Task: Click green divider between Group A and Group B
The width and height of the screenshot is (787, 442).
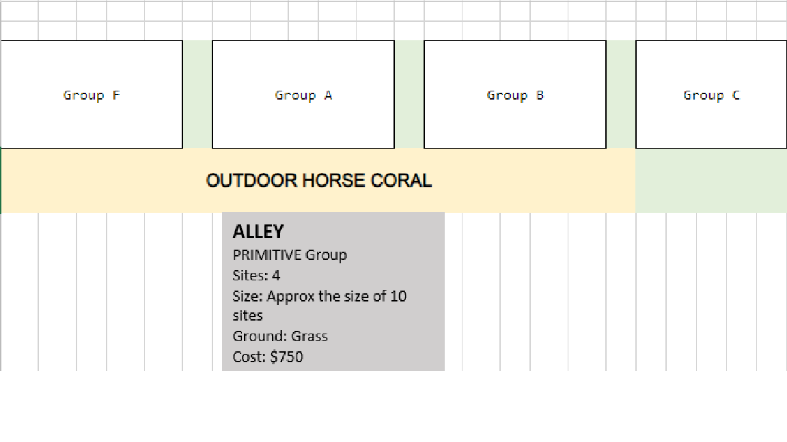Action: tap(409, 95)
